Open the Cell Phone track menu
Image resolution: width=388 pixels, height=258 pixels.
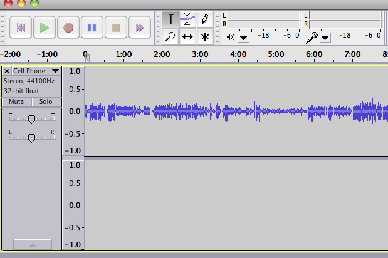pos(36,71)
